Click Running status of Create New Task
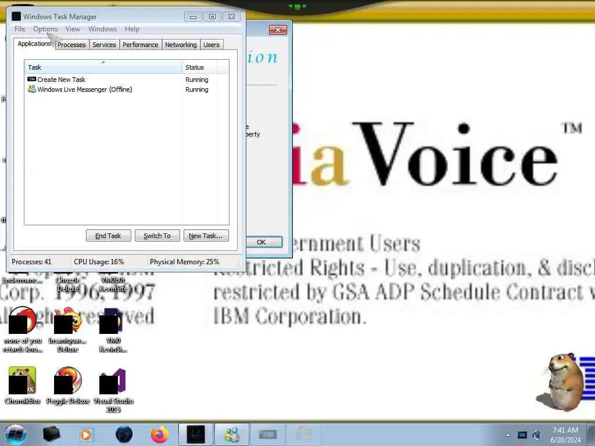The width and height of the screenshot is (595, 446). point(196,80)
